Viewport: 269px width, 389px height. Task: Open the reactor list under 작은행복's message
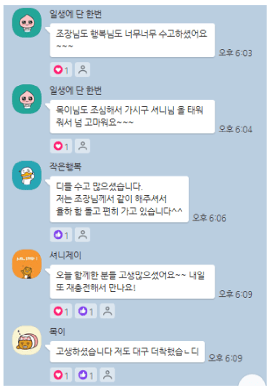pyautogui.click(x=83, y=235)
